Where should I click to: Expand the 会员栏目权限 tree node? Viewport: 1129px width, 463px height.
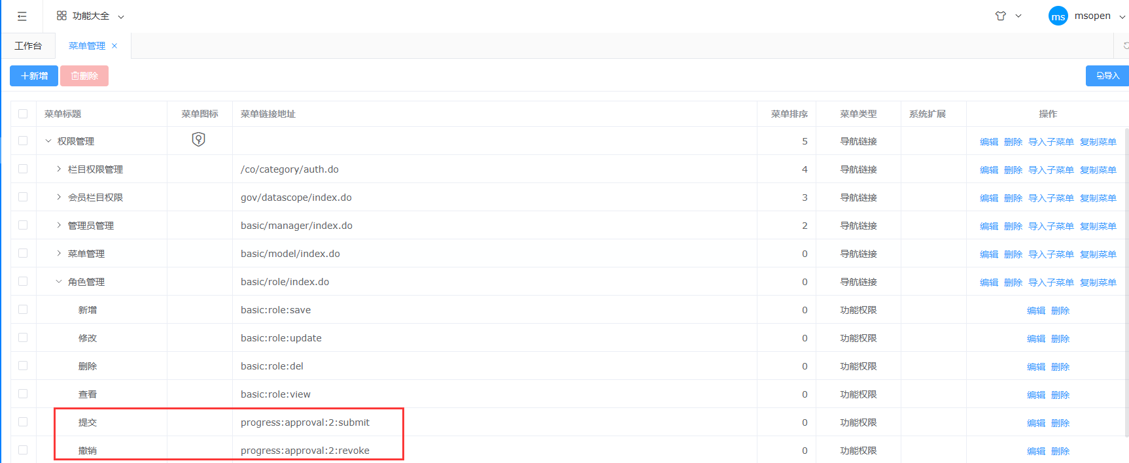coord(59,197)
